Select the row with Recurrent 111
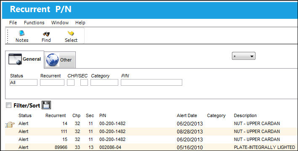Screen dimensions: 298x151 point(152,131)
